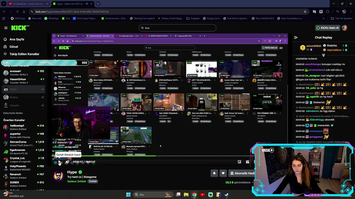Image resolution: width=355 pixels, height=199 pixels.
Task: Open recommended channel SONER
Action: coord(24,184)
